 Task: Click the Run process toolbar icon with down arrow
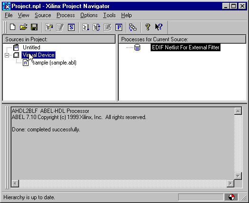pos(86,27)
